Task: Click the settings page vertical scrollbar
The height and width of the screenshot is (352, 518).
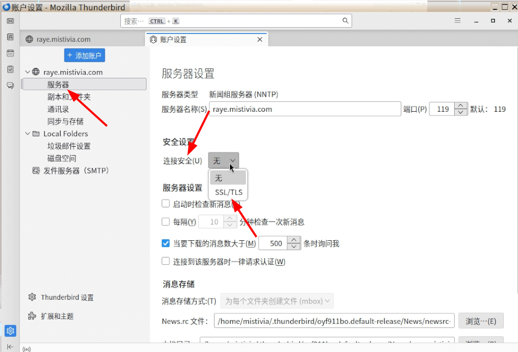Action: pyautogui.click(x=516, y=170)
